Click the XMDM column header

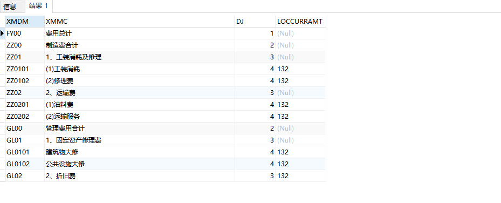25,22
